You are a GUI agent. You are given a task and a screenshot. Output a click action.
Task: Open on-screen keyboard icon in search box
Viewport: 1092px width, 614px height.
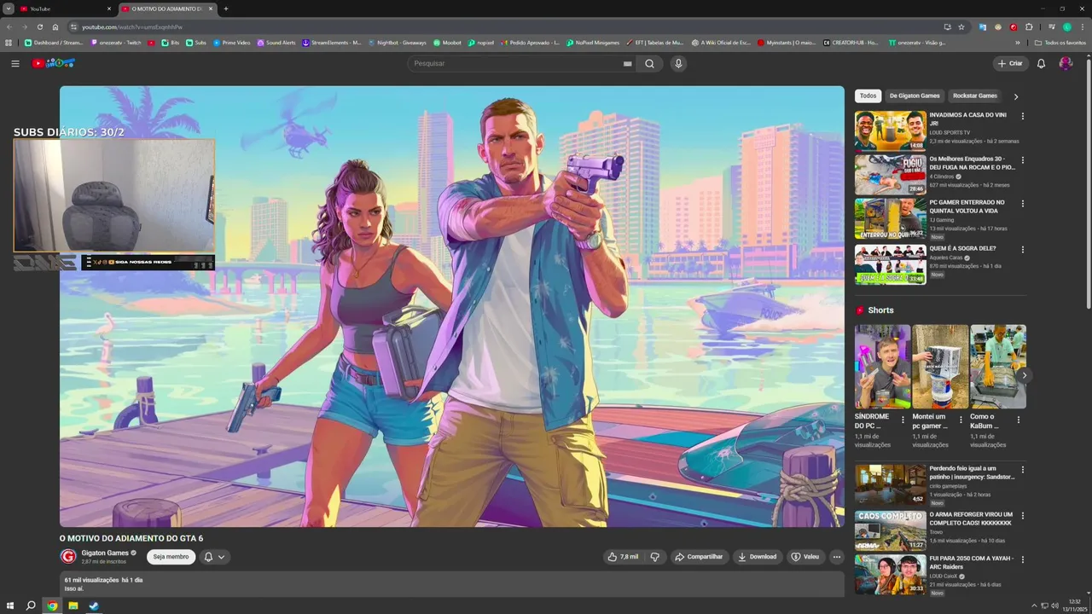tap(628, 63)
